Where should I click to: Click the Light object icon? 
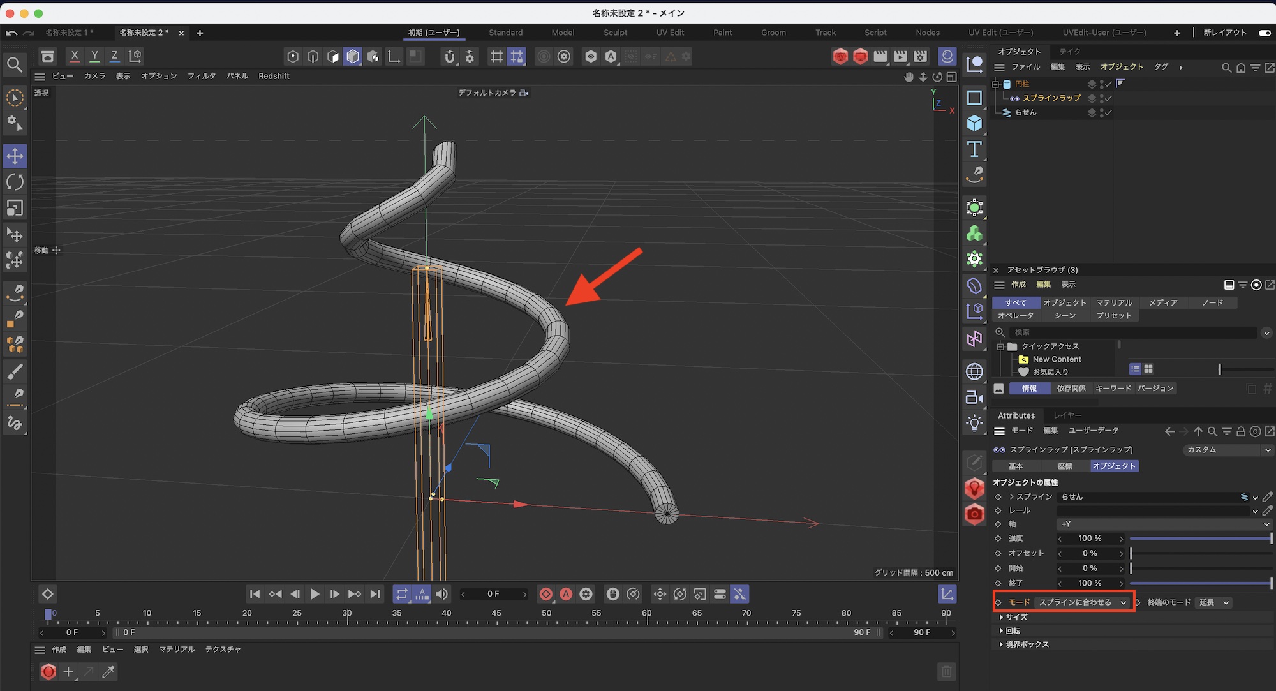(974, 423)
